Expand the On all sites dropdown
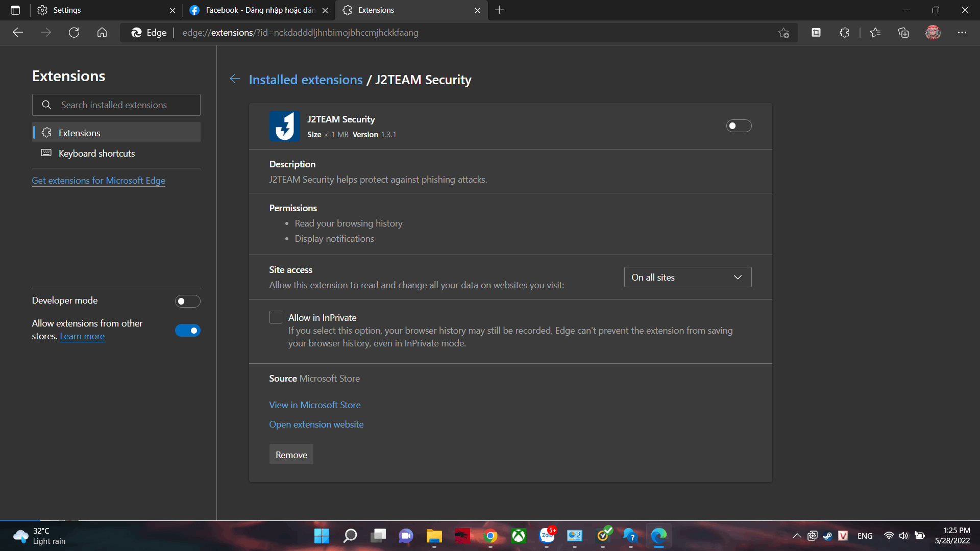 coord(688,277)
